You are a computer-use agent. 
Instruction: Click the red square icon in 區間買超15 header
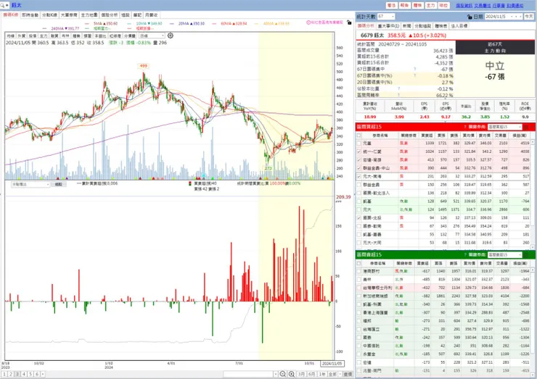click(x=527, y=127)
